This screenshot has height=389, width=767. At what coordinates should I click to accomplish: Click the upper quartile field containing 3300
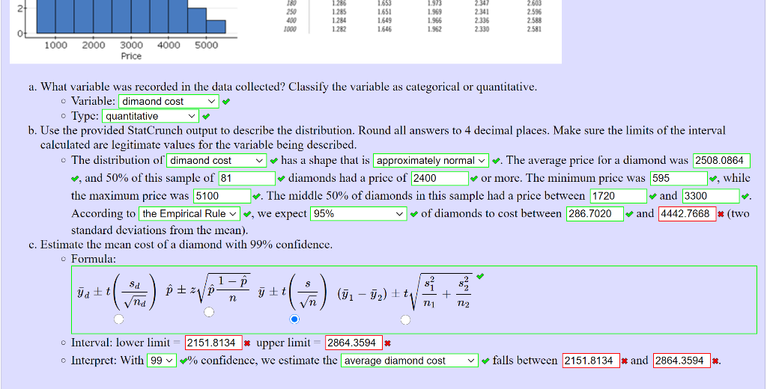click(x=712, y=197)
